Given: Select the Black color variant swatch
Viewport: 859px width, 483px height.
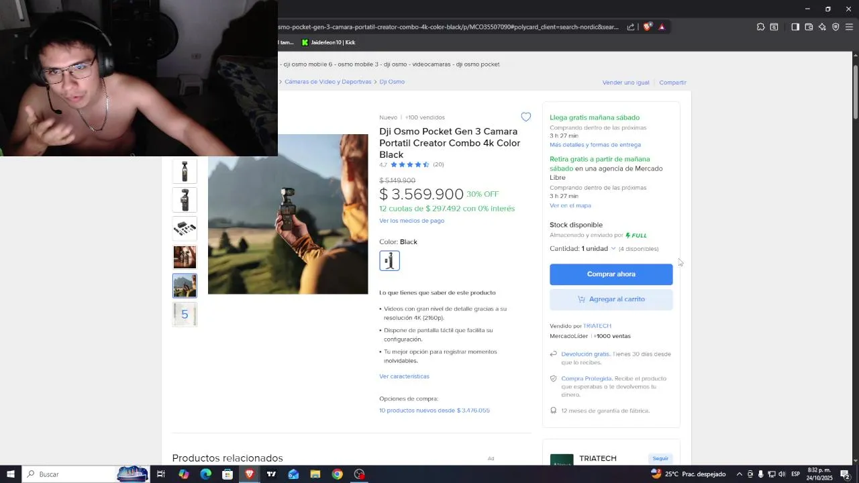Looking at the screenshot, I should coord(389,260).
